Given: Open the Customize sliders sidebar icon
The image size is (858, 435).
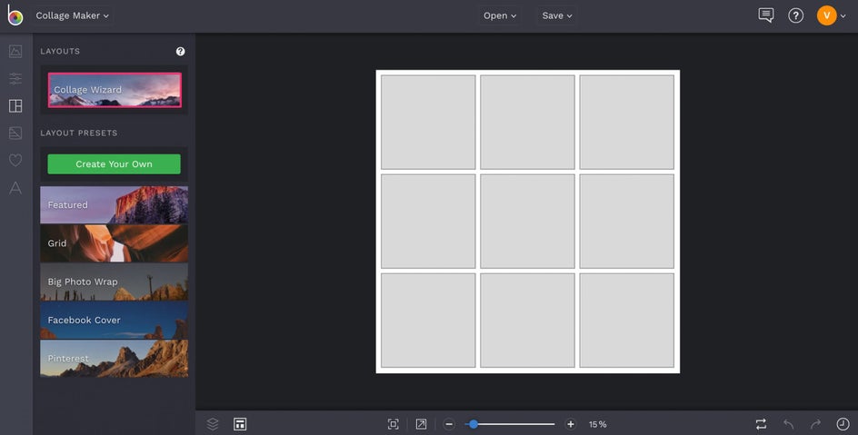Looking at the screenshot, I should (15, 79).
